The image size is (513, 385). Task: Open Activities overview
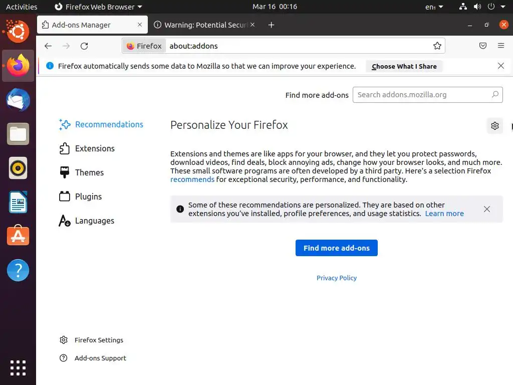tap(22, 7)
